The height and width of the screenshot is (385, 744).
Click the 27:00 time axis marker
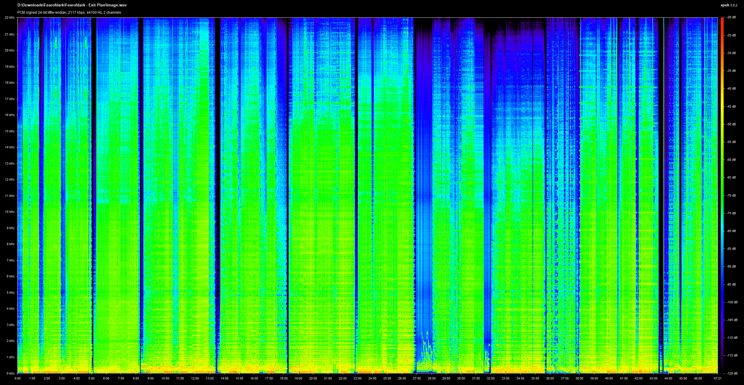click(x=417, y=378)
